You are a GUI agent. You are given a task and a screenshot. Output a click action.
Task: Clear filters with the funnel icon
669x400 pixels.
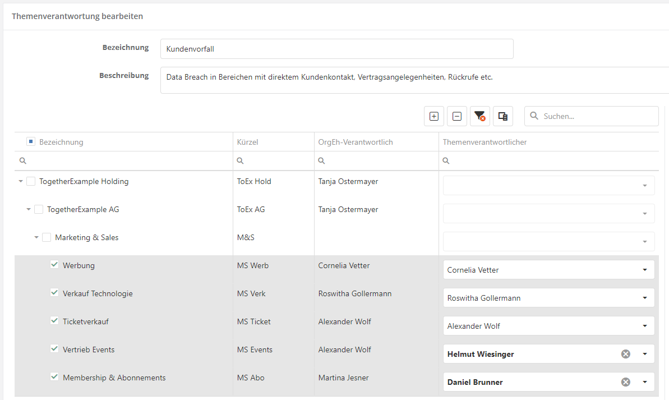[x=479, y=116]
